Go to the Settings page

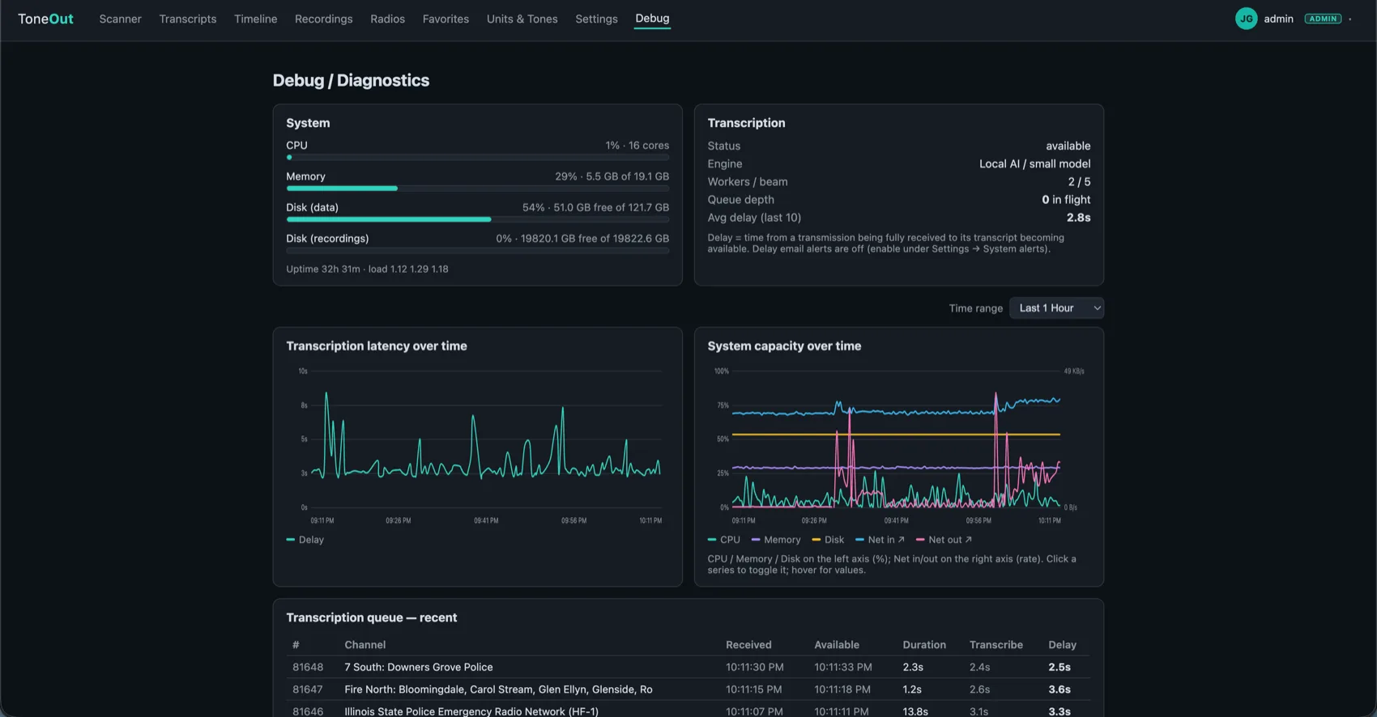(596, 19)
